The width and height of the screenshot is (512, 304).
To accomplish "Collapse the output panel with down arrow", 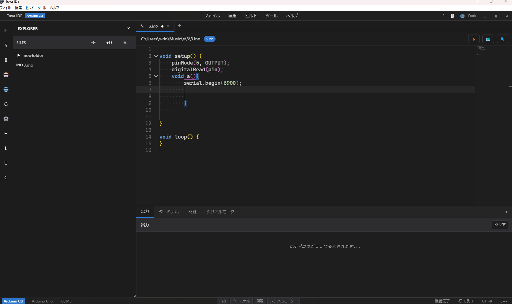I will pos(506,212).
